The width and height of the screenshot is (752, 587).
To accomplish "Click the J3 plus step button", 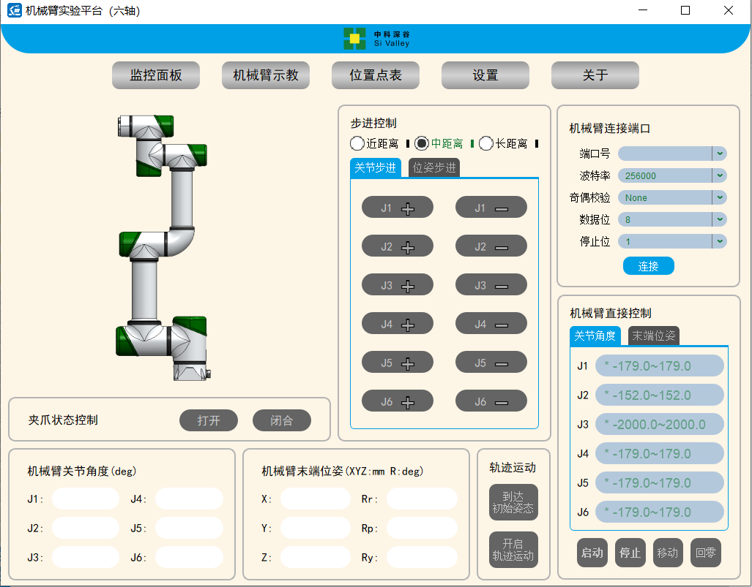I will pos(397,285).
